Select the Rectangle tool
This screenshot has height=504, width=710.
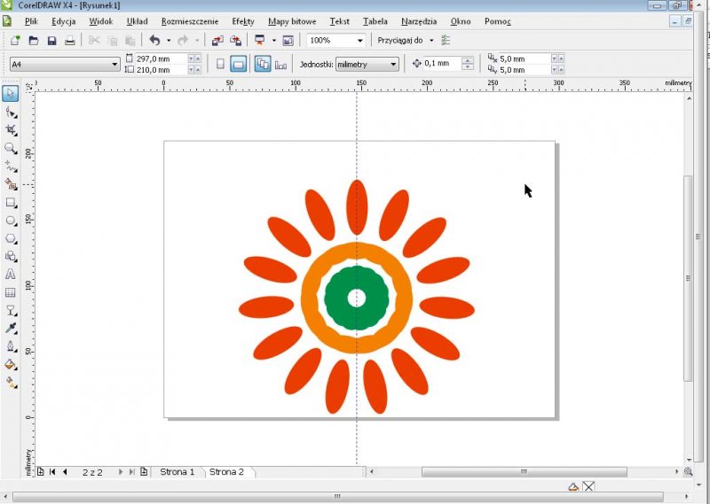tap(11, 202)
